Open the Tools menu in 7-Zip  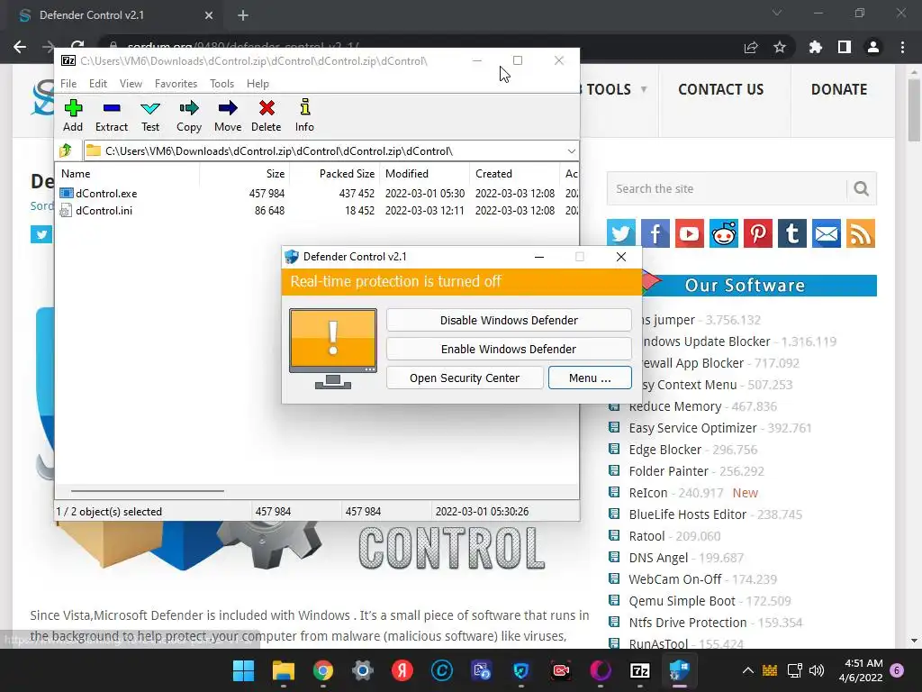(221, 84)
